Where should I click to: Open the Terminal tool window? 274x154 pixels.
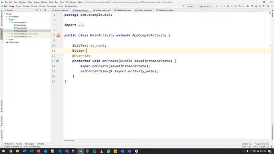[9, 144]
